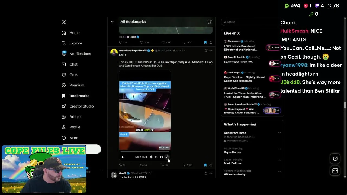Screen dimensions: 347x195
Task: Open Emilio2763 profile avatar
Action: click(x=114, y=175)
